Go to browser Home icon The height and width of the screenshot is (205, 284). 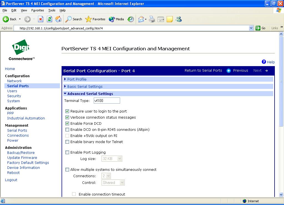point(58,19)
